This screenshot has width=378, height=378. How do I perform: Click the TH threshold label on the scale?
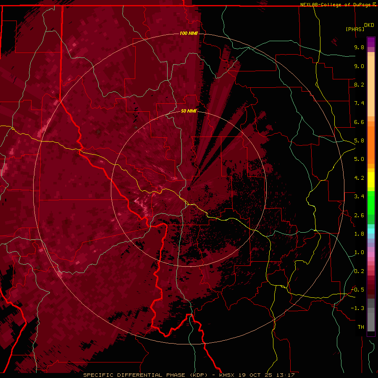point(361,327)
